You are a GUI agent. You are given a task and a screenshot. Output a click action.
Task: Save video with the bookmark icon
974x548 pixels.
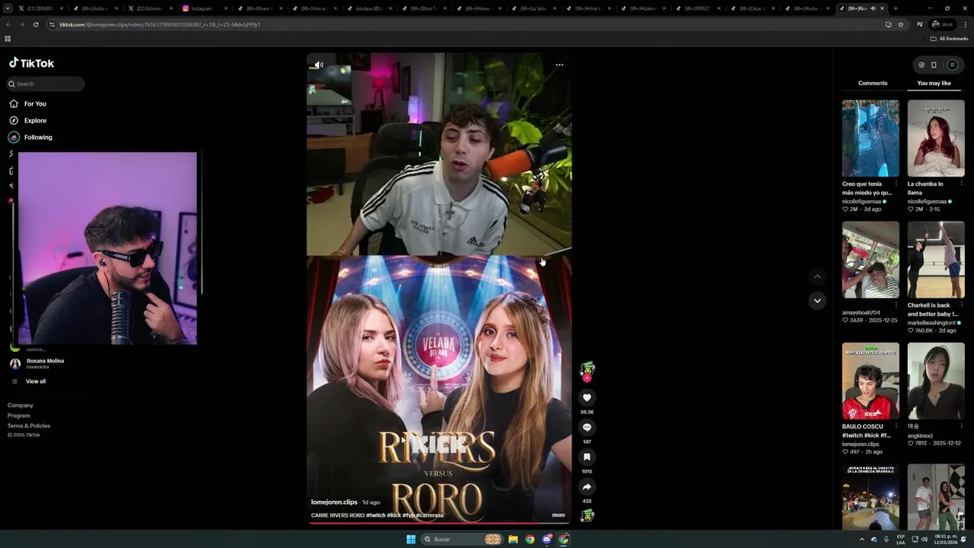587,457
